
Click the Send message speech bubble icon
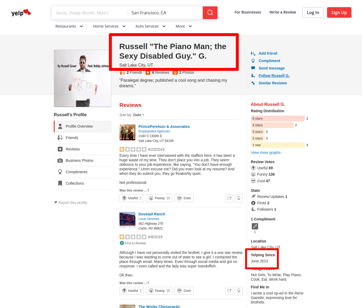tap(253, 68)
